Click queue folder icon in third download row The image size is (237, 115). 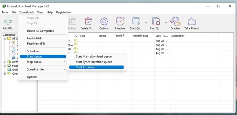tap(76, 49)
